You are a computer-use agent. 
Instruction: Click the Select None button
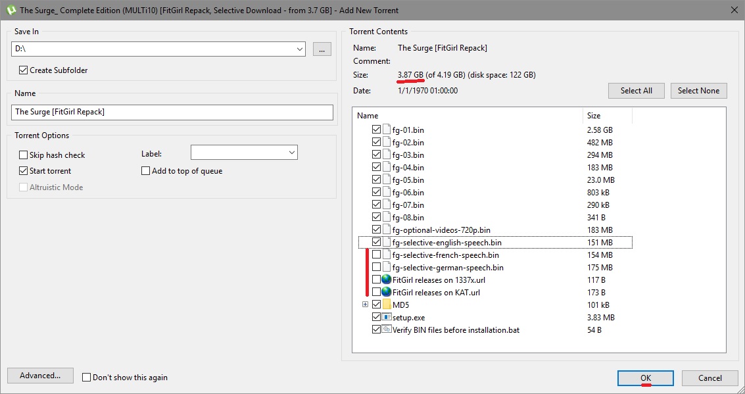pos(698,91)
